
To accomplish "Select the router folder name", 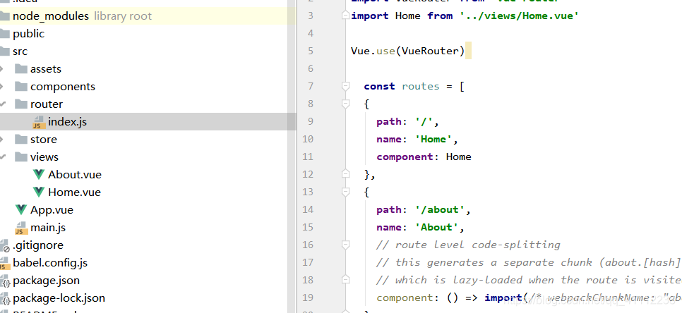I will [x=47, y=104].
